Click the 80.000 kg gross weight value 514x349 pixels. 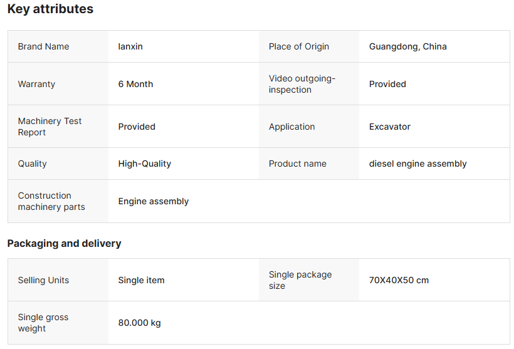(x=139, y=323)
